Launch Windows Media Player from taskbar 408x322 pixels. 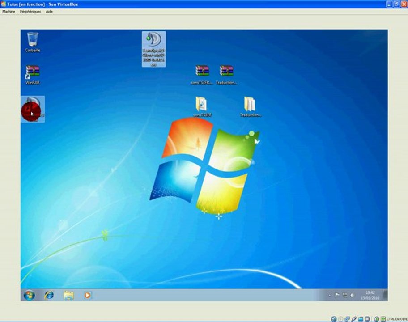(x=88, y=295)
